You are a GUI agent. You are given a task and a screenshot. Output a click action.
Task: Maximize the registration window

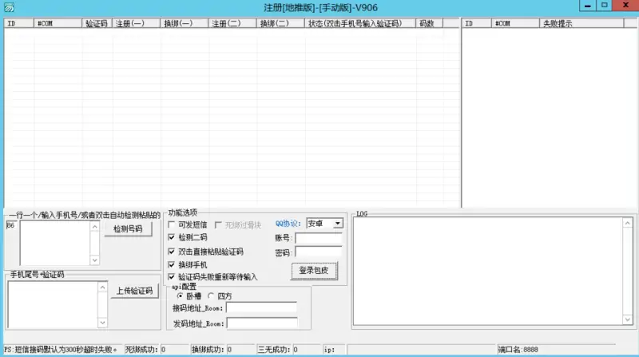604,6
